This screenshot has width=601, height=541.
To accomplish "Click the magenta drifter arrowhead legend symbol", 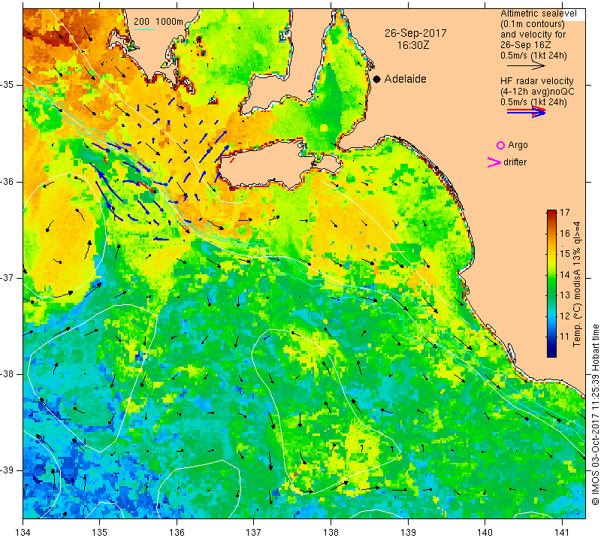I will [494, 162].
